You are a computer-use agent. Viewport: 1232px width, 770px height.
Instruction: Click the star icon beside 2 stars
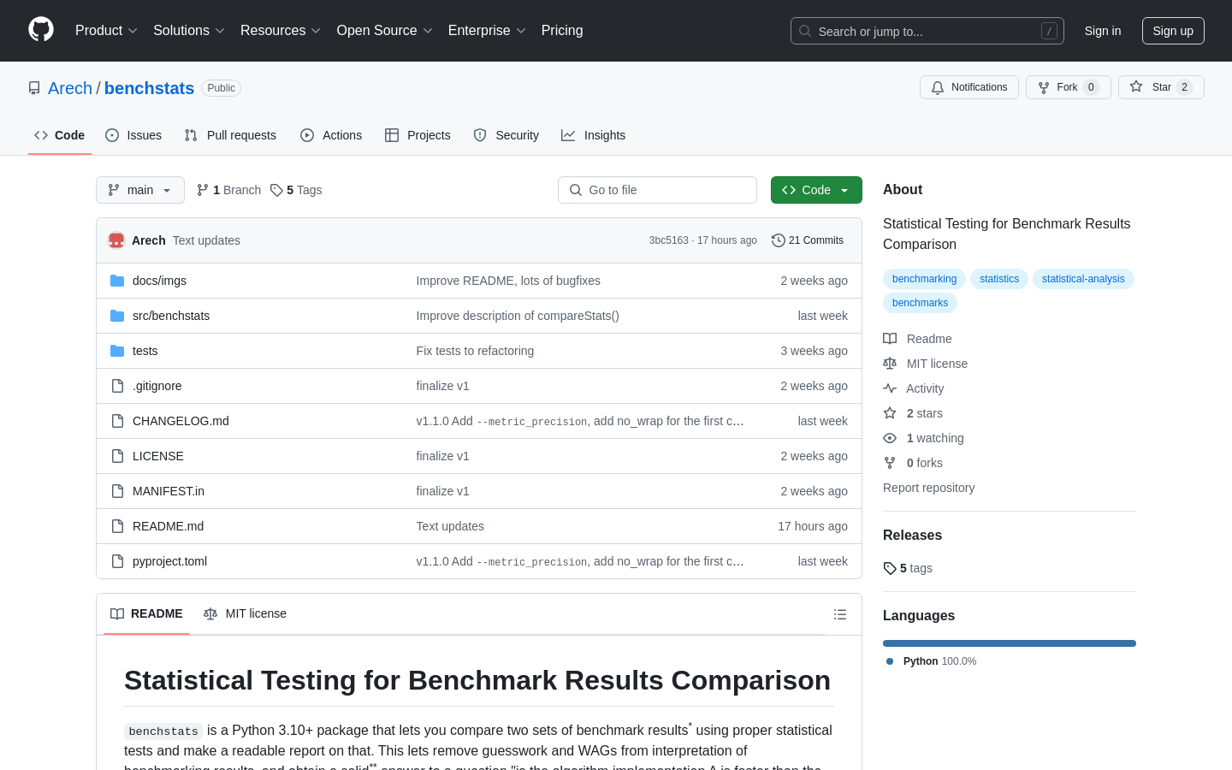[890, 413]
